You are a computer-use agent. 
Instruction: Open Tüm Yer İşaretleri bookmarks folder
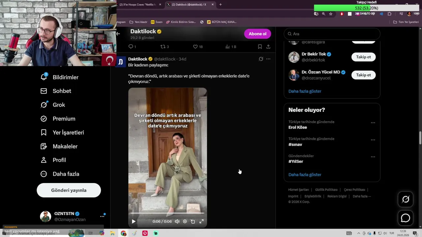pyautogui.click(x=406, y=22)
